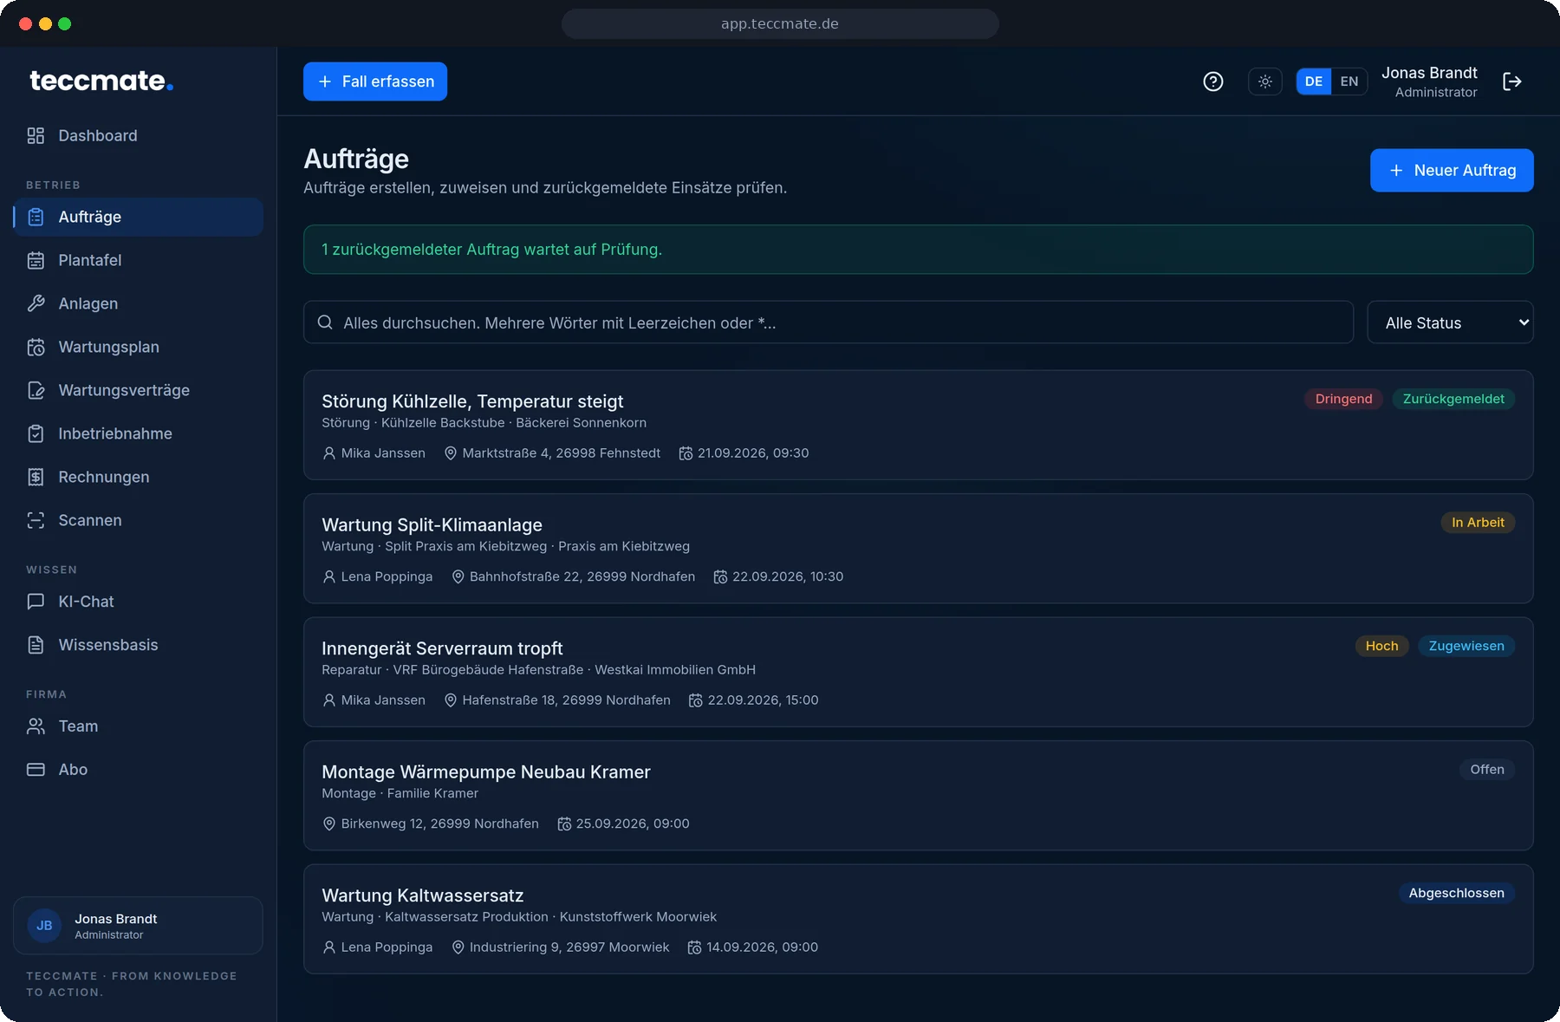Click the KI-Chat speech bubble icon
1560x1022 pixels.
[36, 602]
